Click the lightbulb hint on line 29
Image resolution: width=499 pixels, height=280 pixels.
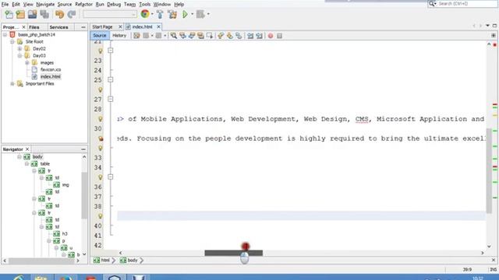click(101, 119)
